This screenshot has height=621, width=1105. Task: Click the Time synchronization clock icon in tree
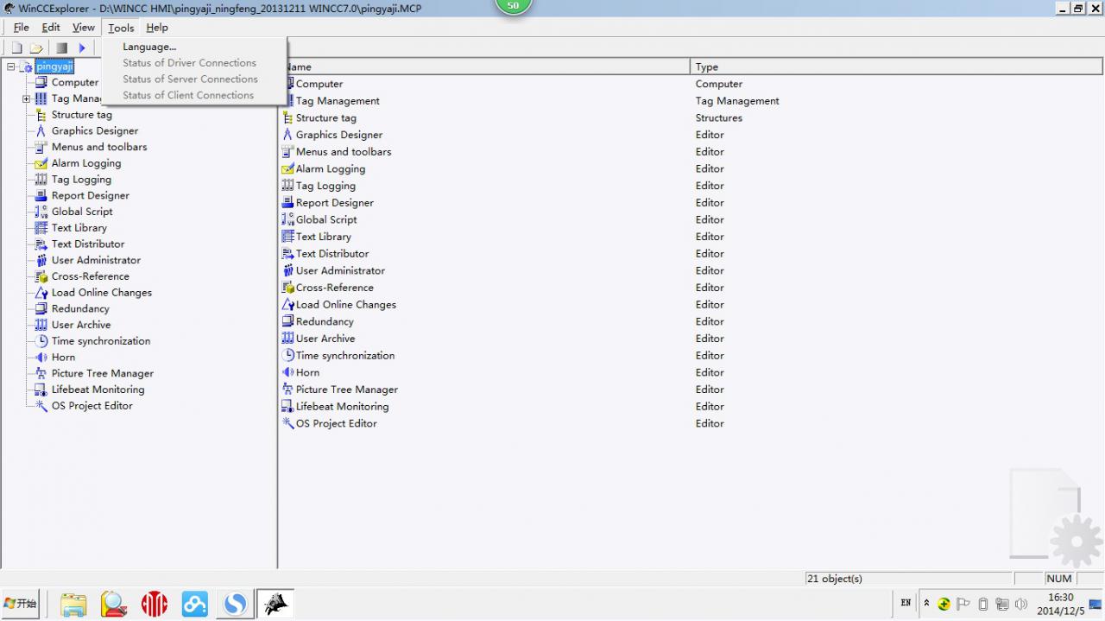click(41, 341)
